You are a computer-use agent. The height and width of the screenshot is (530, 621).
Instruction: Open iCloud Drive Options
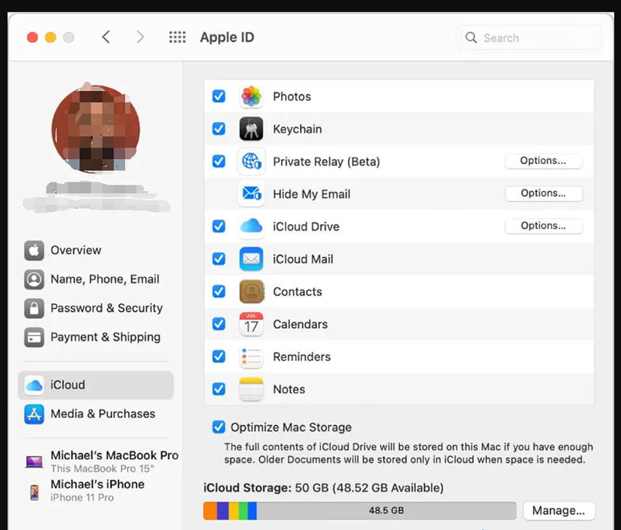543,226
